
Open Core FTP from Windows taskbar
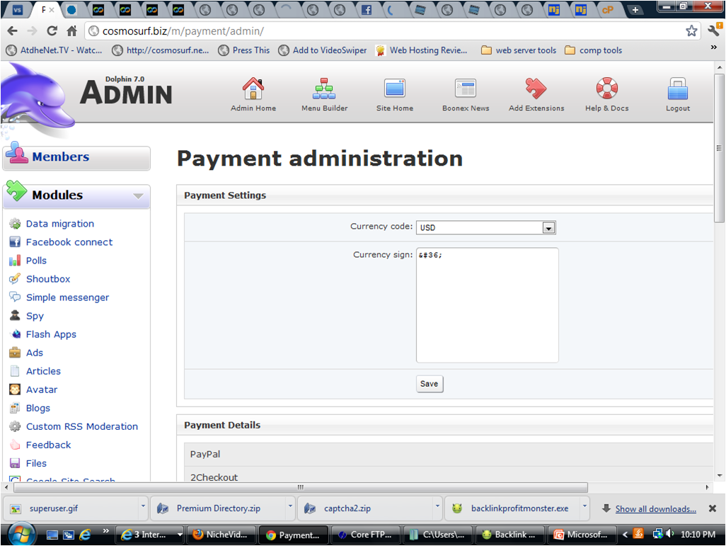[367, 535]
